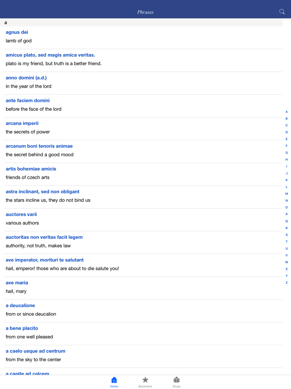View the ave maria entry
This screenshot has width=291, height=389.
[143, 288]
